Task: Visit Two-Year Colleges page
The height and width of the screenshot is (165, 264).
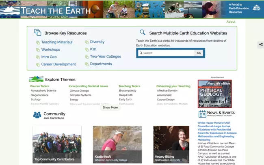Action: (x=106, y=56)
